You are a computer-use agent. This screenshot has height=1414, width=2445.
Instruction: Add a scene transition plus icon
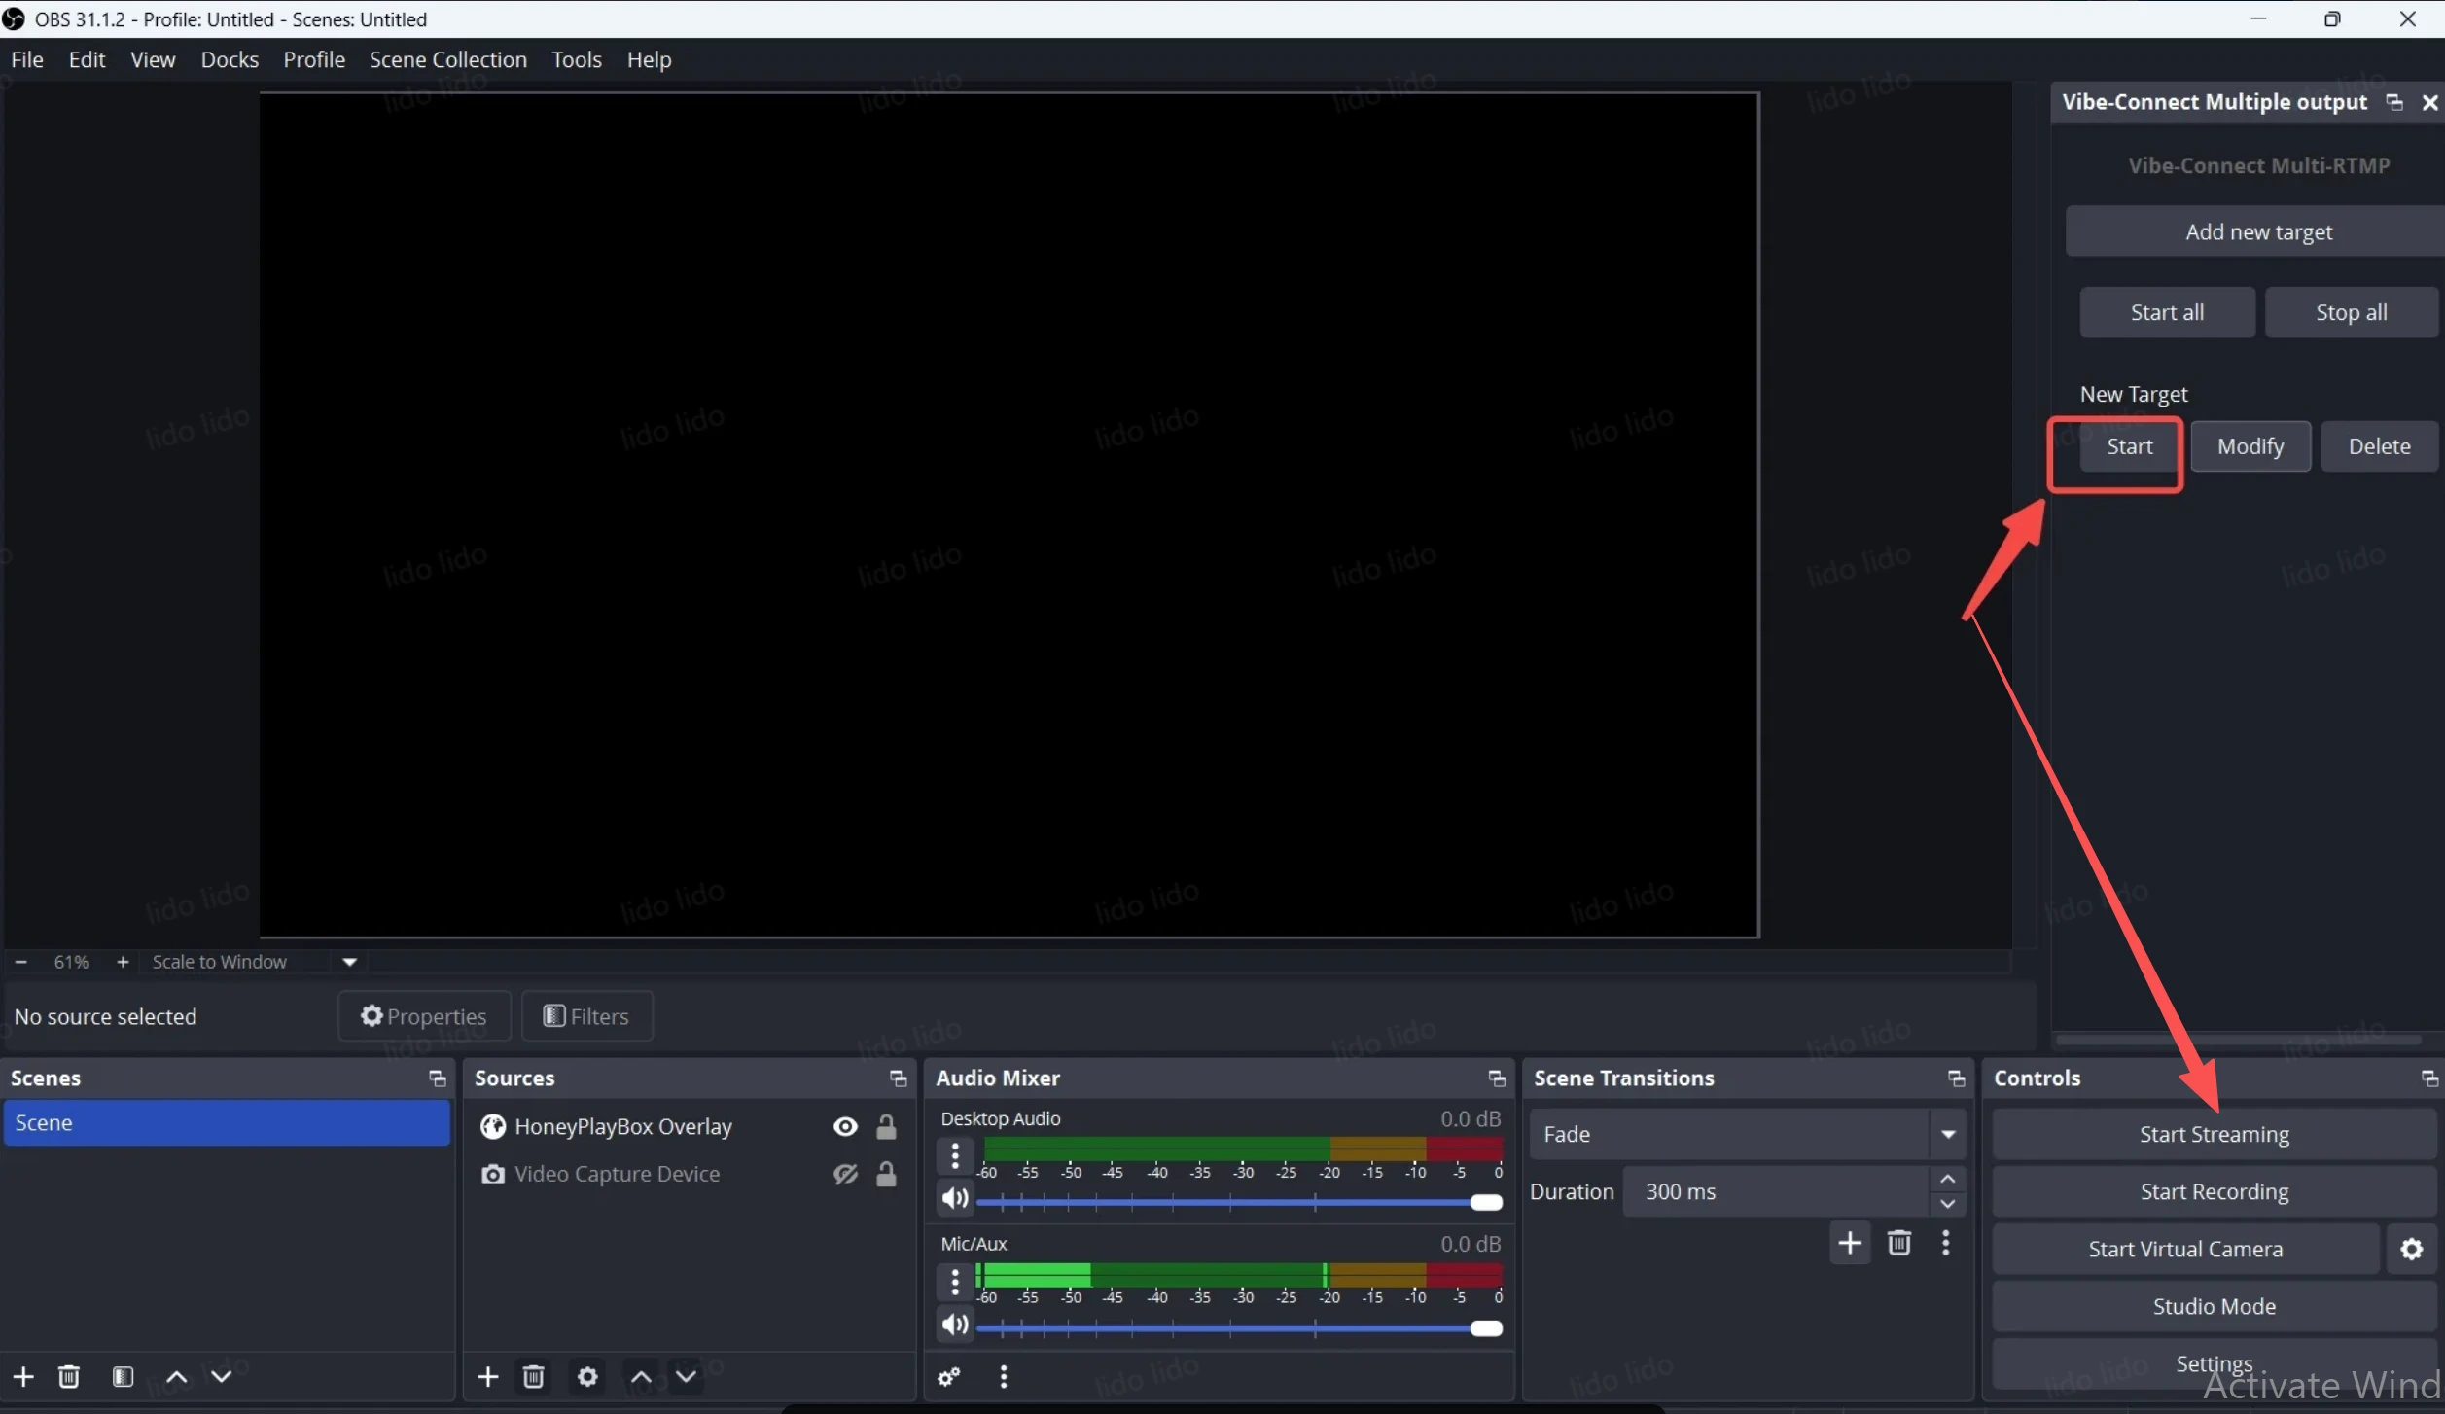tap(1849, 1242)
